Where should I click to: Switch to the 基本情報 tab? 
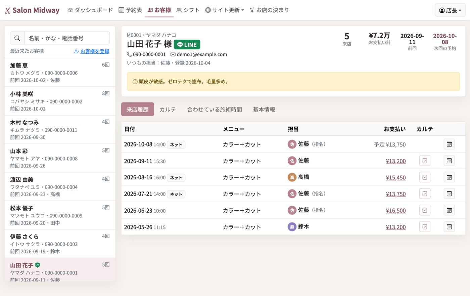pyautogui.click(x=264, y=110)
